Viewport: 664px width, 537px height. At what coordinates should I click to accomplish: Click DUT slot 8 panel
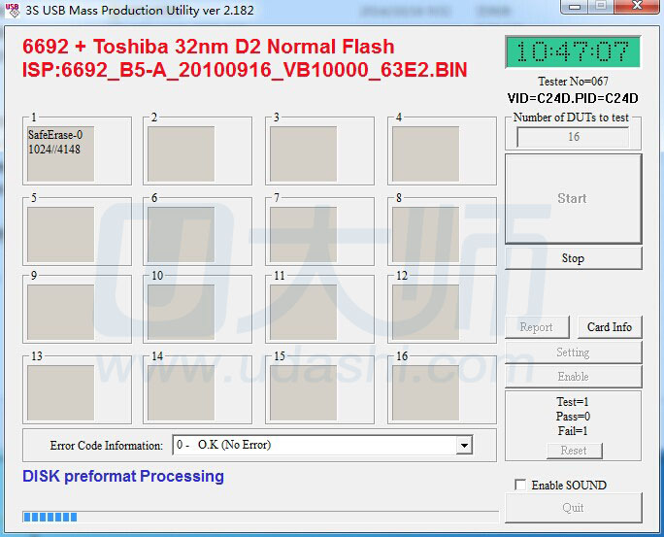point(425,235)
